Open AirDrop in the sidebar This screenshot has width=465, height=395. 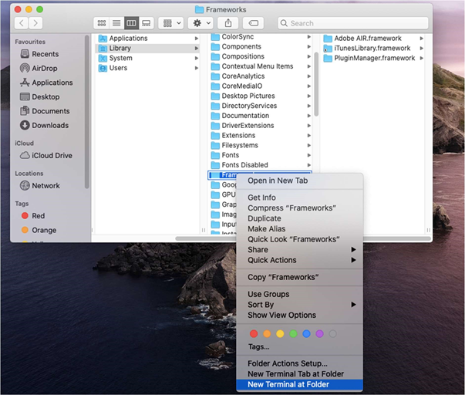pyautogui.click(x=45, y=68)
